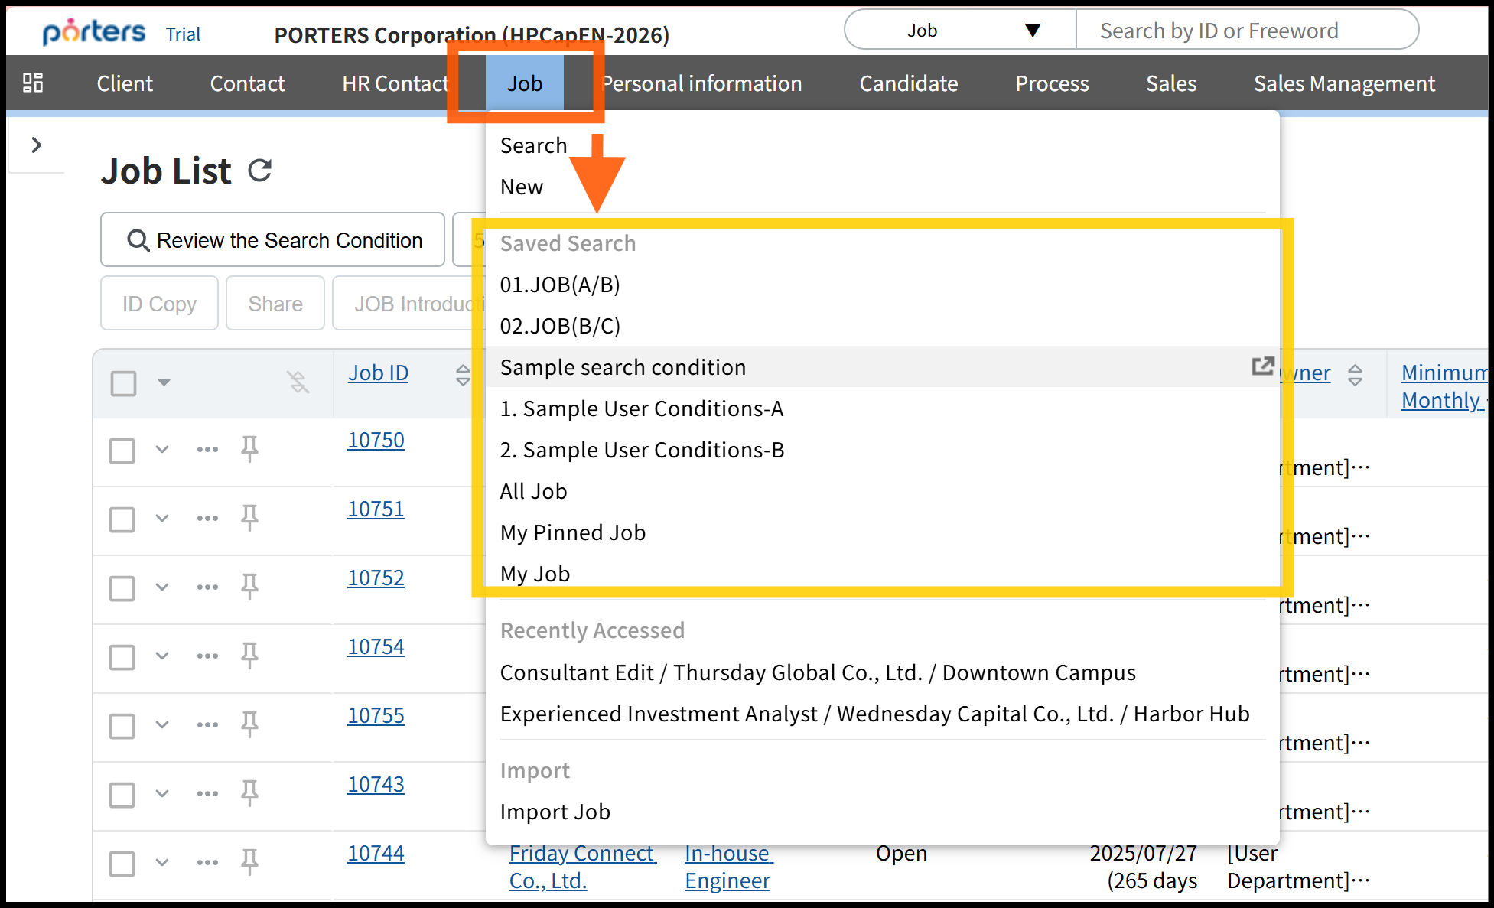
Task: Click the dashboard grid icon in nav bar
Action: [33, 83]
